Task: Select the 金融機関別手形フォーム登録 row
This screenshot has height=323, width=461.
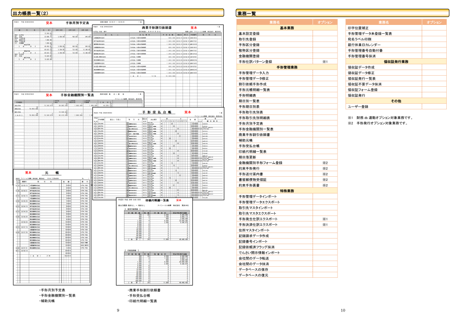Action: (287, 163)
